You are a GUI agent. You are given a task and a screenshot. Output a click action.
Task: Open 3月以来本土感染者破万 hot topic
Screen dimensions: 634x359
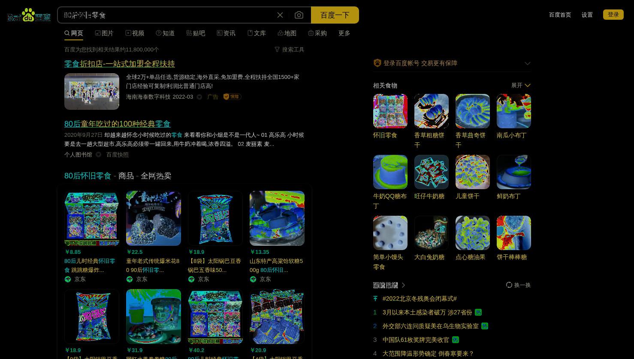point(427,312)
